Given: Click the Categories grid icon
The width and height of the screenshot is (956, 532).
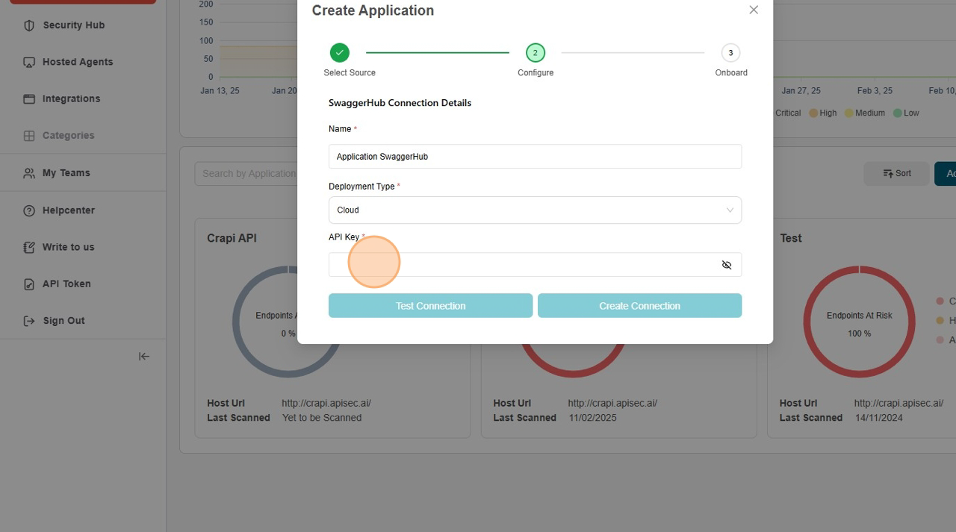Looking at the screenshot, I should tap(29, 136).
